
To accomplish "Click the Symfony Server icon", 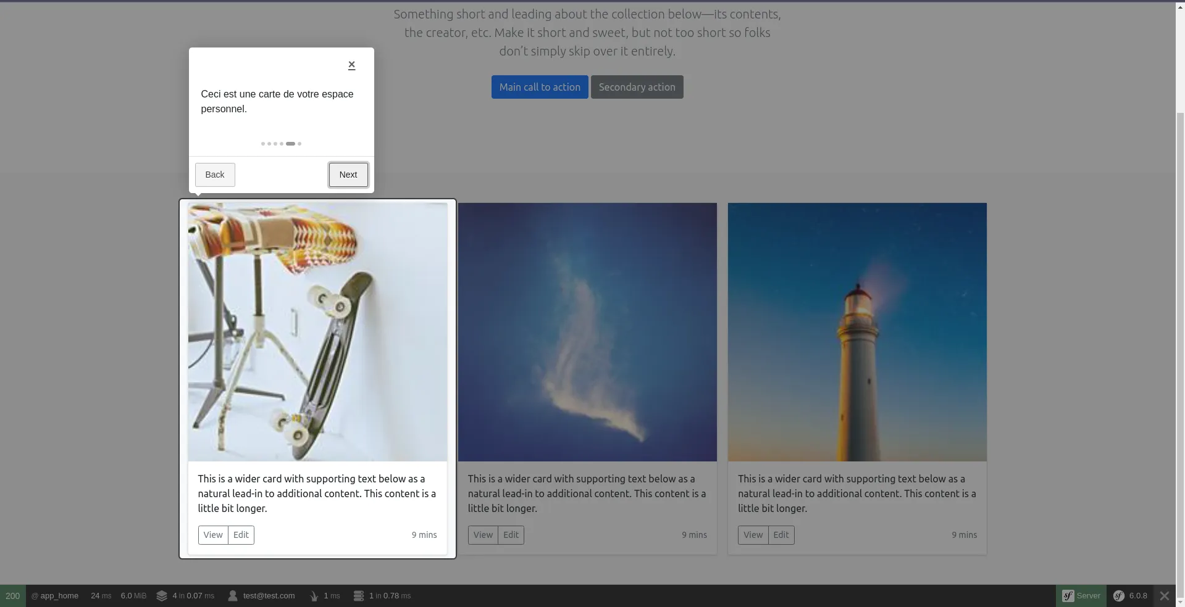I will pyautogui.click(x=1068, y=596).
